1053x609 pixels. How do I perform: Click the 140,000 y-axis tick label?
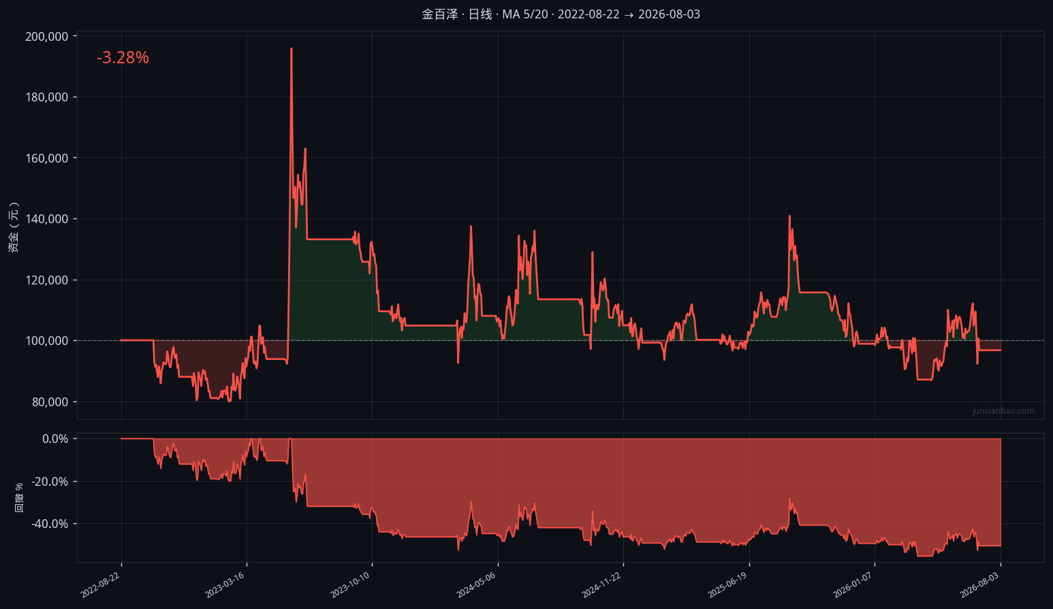point(47,219)
